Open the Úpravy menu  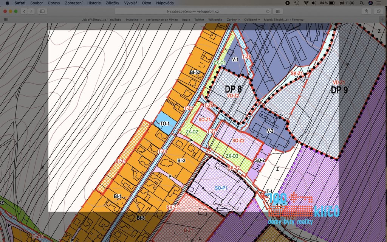tap(54, 3)
